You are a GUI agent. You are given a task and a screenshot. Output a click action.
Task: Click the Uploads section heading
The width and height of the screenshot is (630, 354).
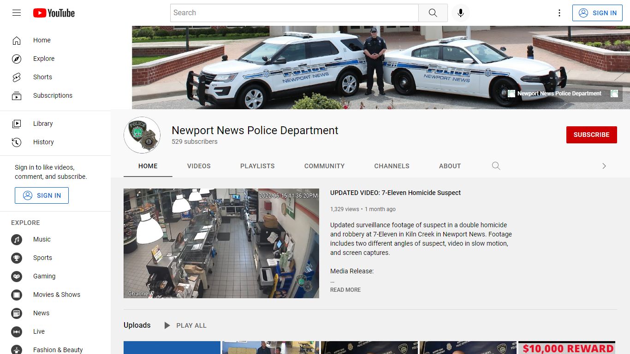[137, 325]
